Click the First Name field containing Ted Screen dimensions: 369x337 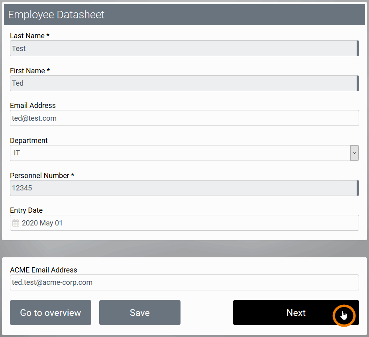(x=184, y=83)
